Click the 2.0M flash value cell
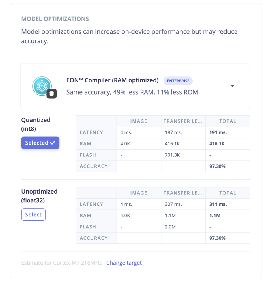This screenshot has width=271, height=283. 183,227
